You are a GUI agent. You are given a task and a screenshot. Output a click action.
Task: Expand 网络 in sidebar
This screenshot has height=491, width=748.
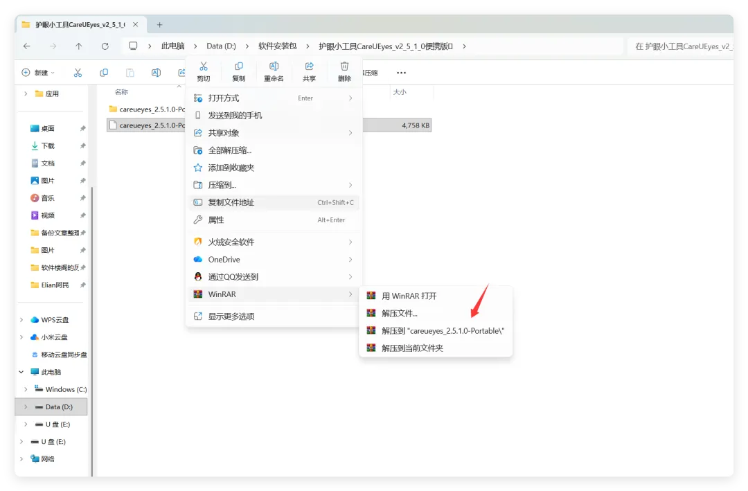(x=21, y=459)
